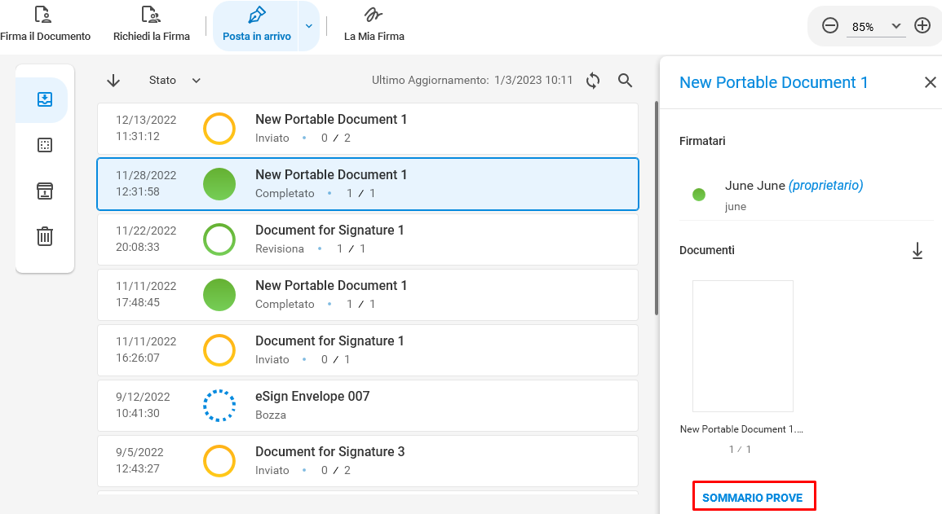Expand Posta in arrivo dropdown arrow

[x=309, y=26]
